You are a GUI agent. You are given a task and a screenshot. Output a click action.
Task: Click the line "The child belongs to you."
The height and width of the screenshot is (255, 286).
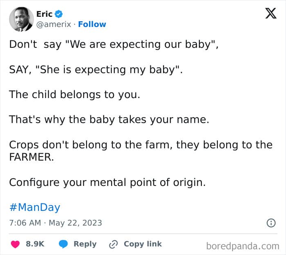point(75,94)
